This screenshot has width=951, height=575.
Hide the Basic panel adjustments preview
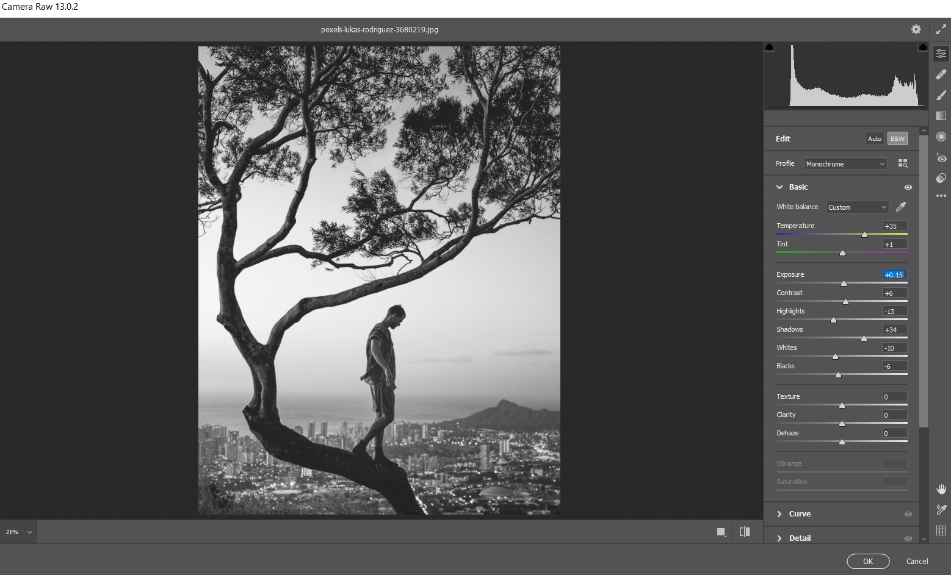908,187
